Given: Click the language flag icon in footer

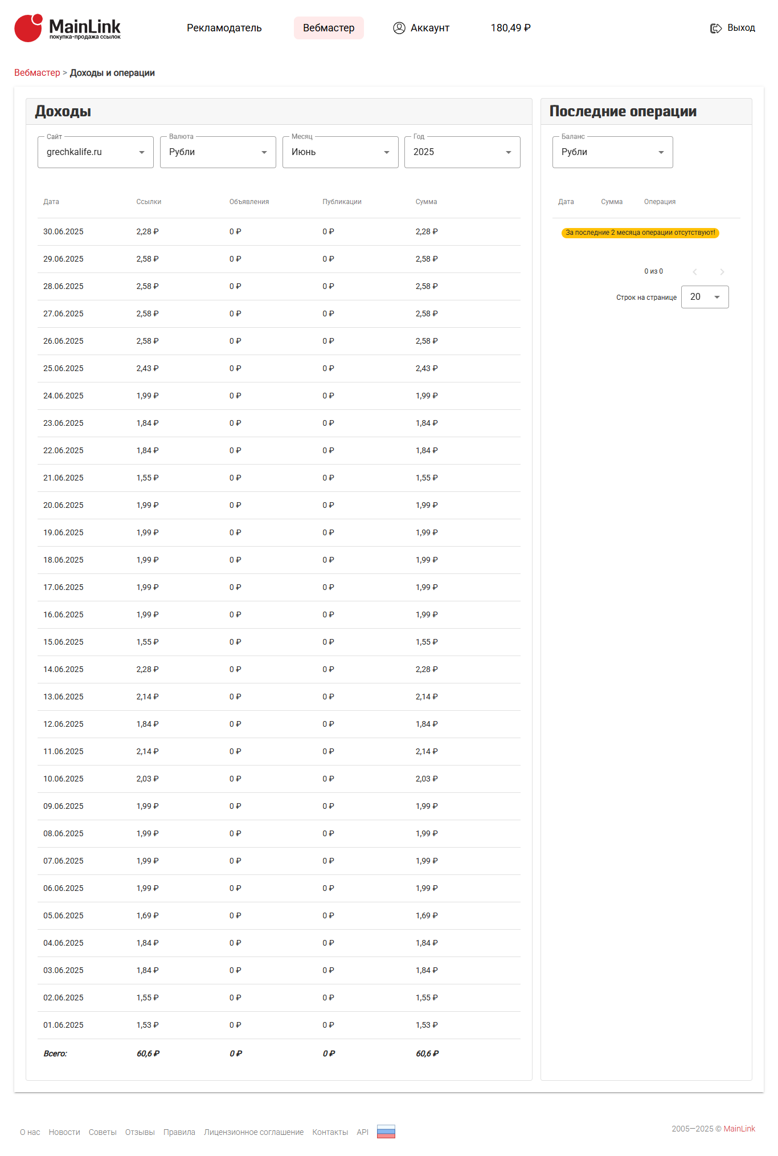Looking at the screenshot, I should pos(386,1131).
